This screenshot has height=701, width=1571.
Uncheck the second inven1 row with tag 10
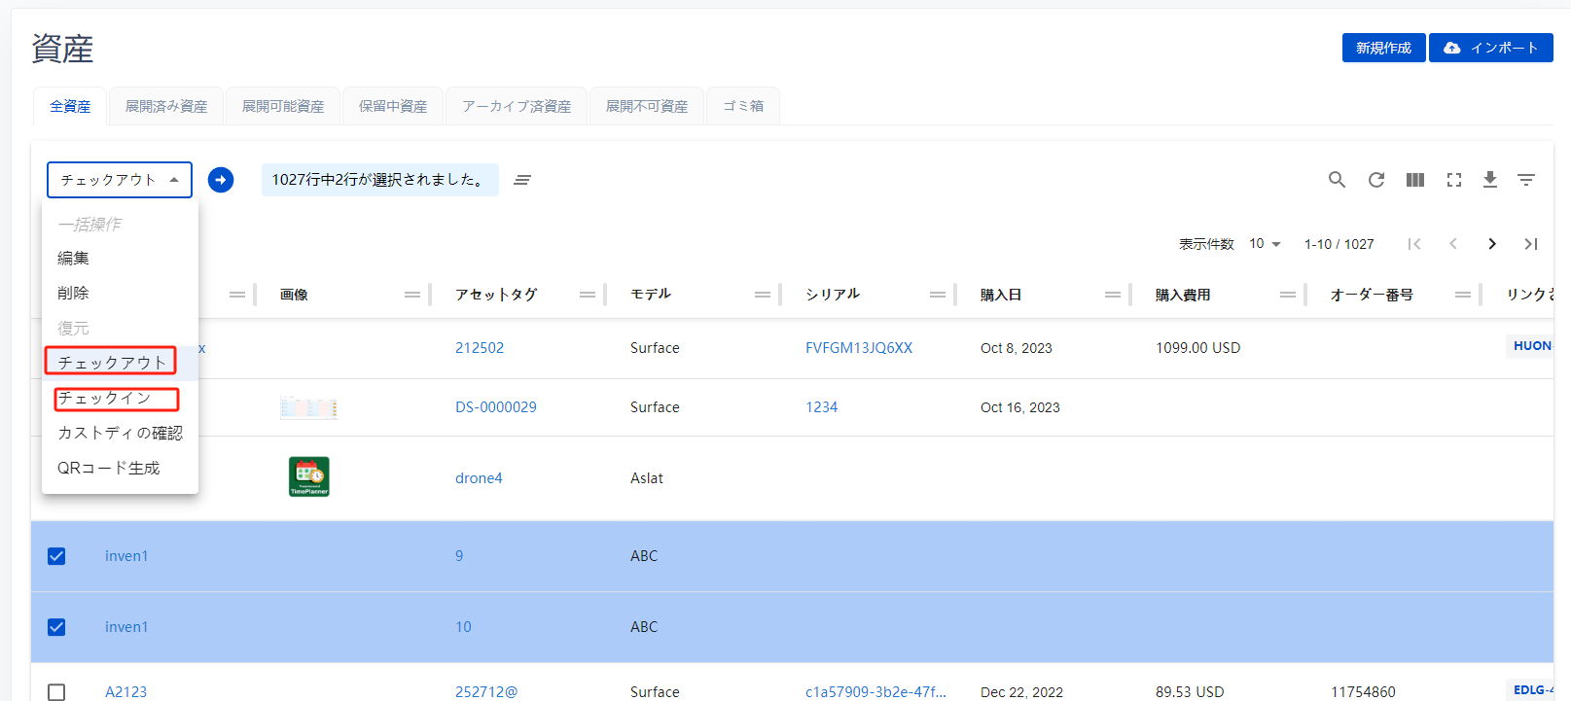click(x=56, y=627)
